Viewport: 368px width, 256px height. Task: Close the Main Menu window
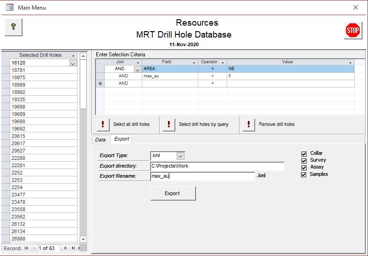pos(356,7)
